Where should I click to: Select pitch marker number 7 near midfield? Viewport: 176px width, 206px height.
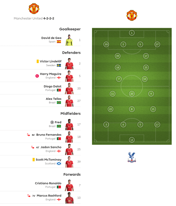tap(119, 79)
